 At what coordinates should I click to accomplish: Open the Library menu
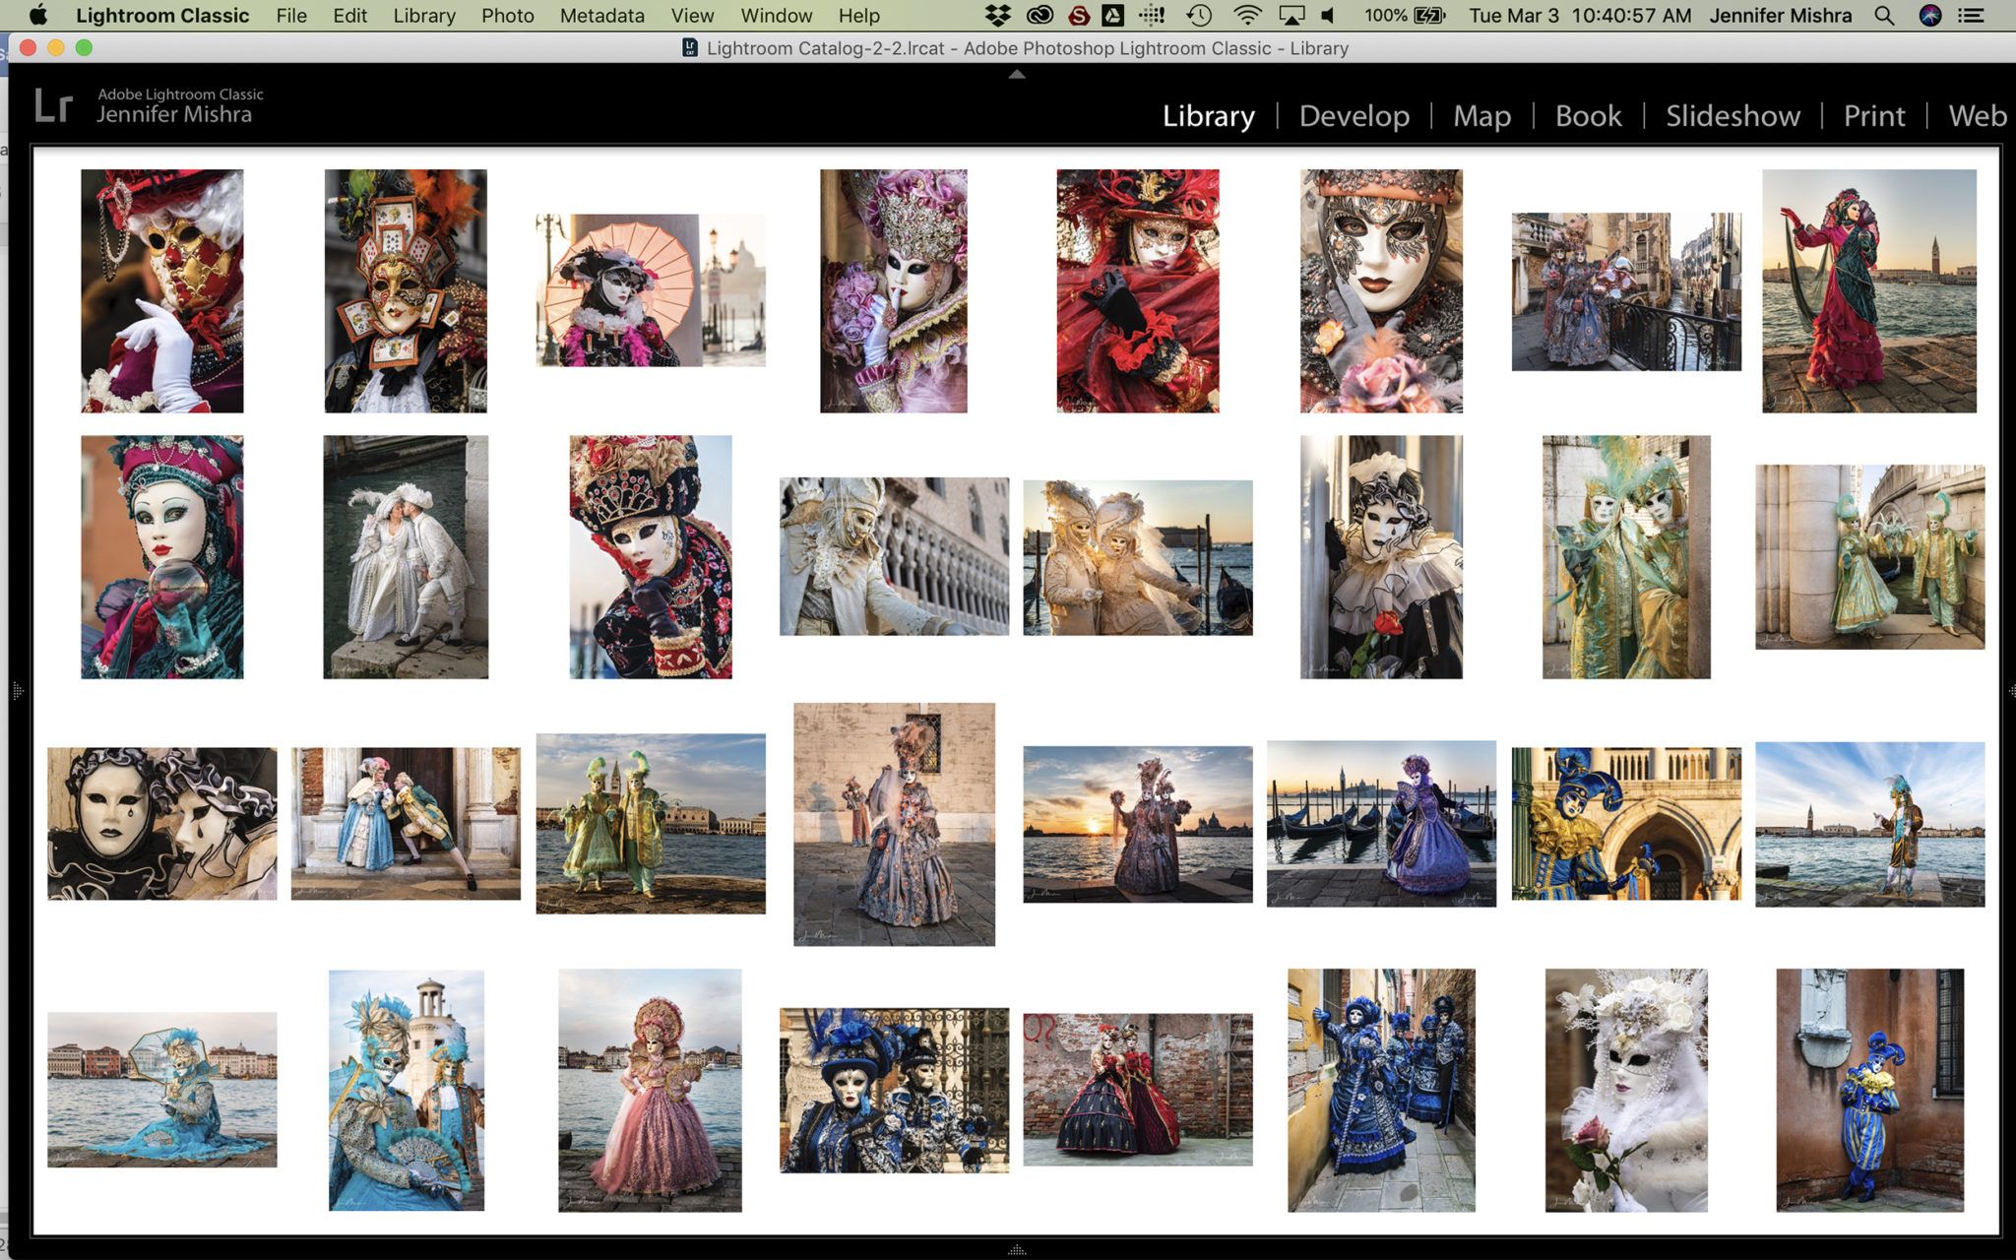click(424, 15)
